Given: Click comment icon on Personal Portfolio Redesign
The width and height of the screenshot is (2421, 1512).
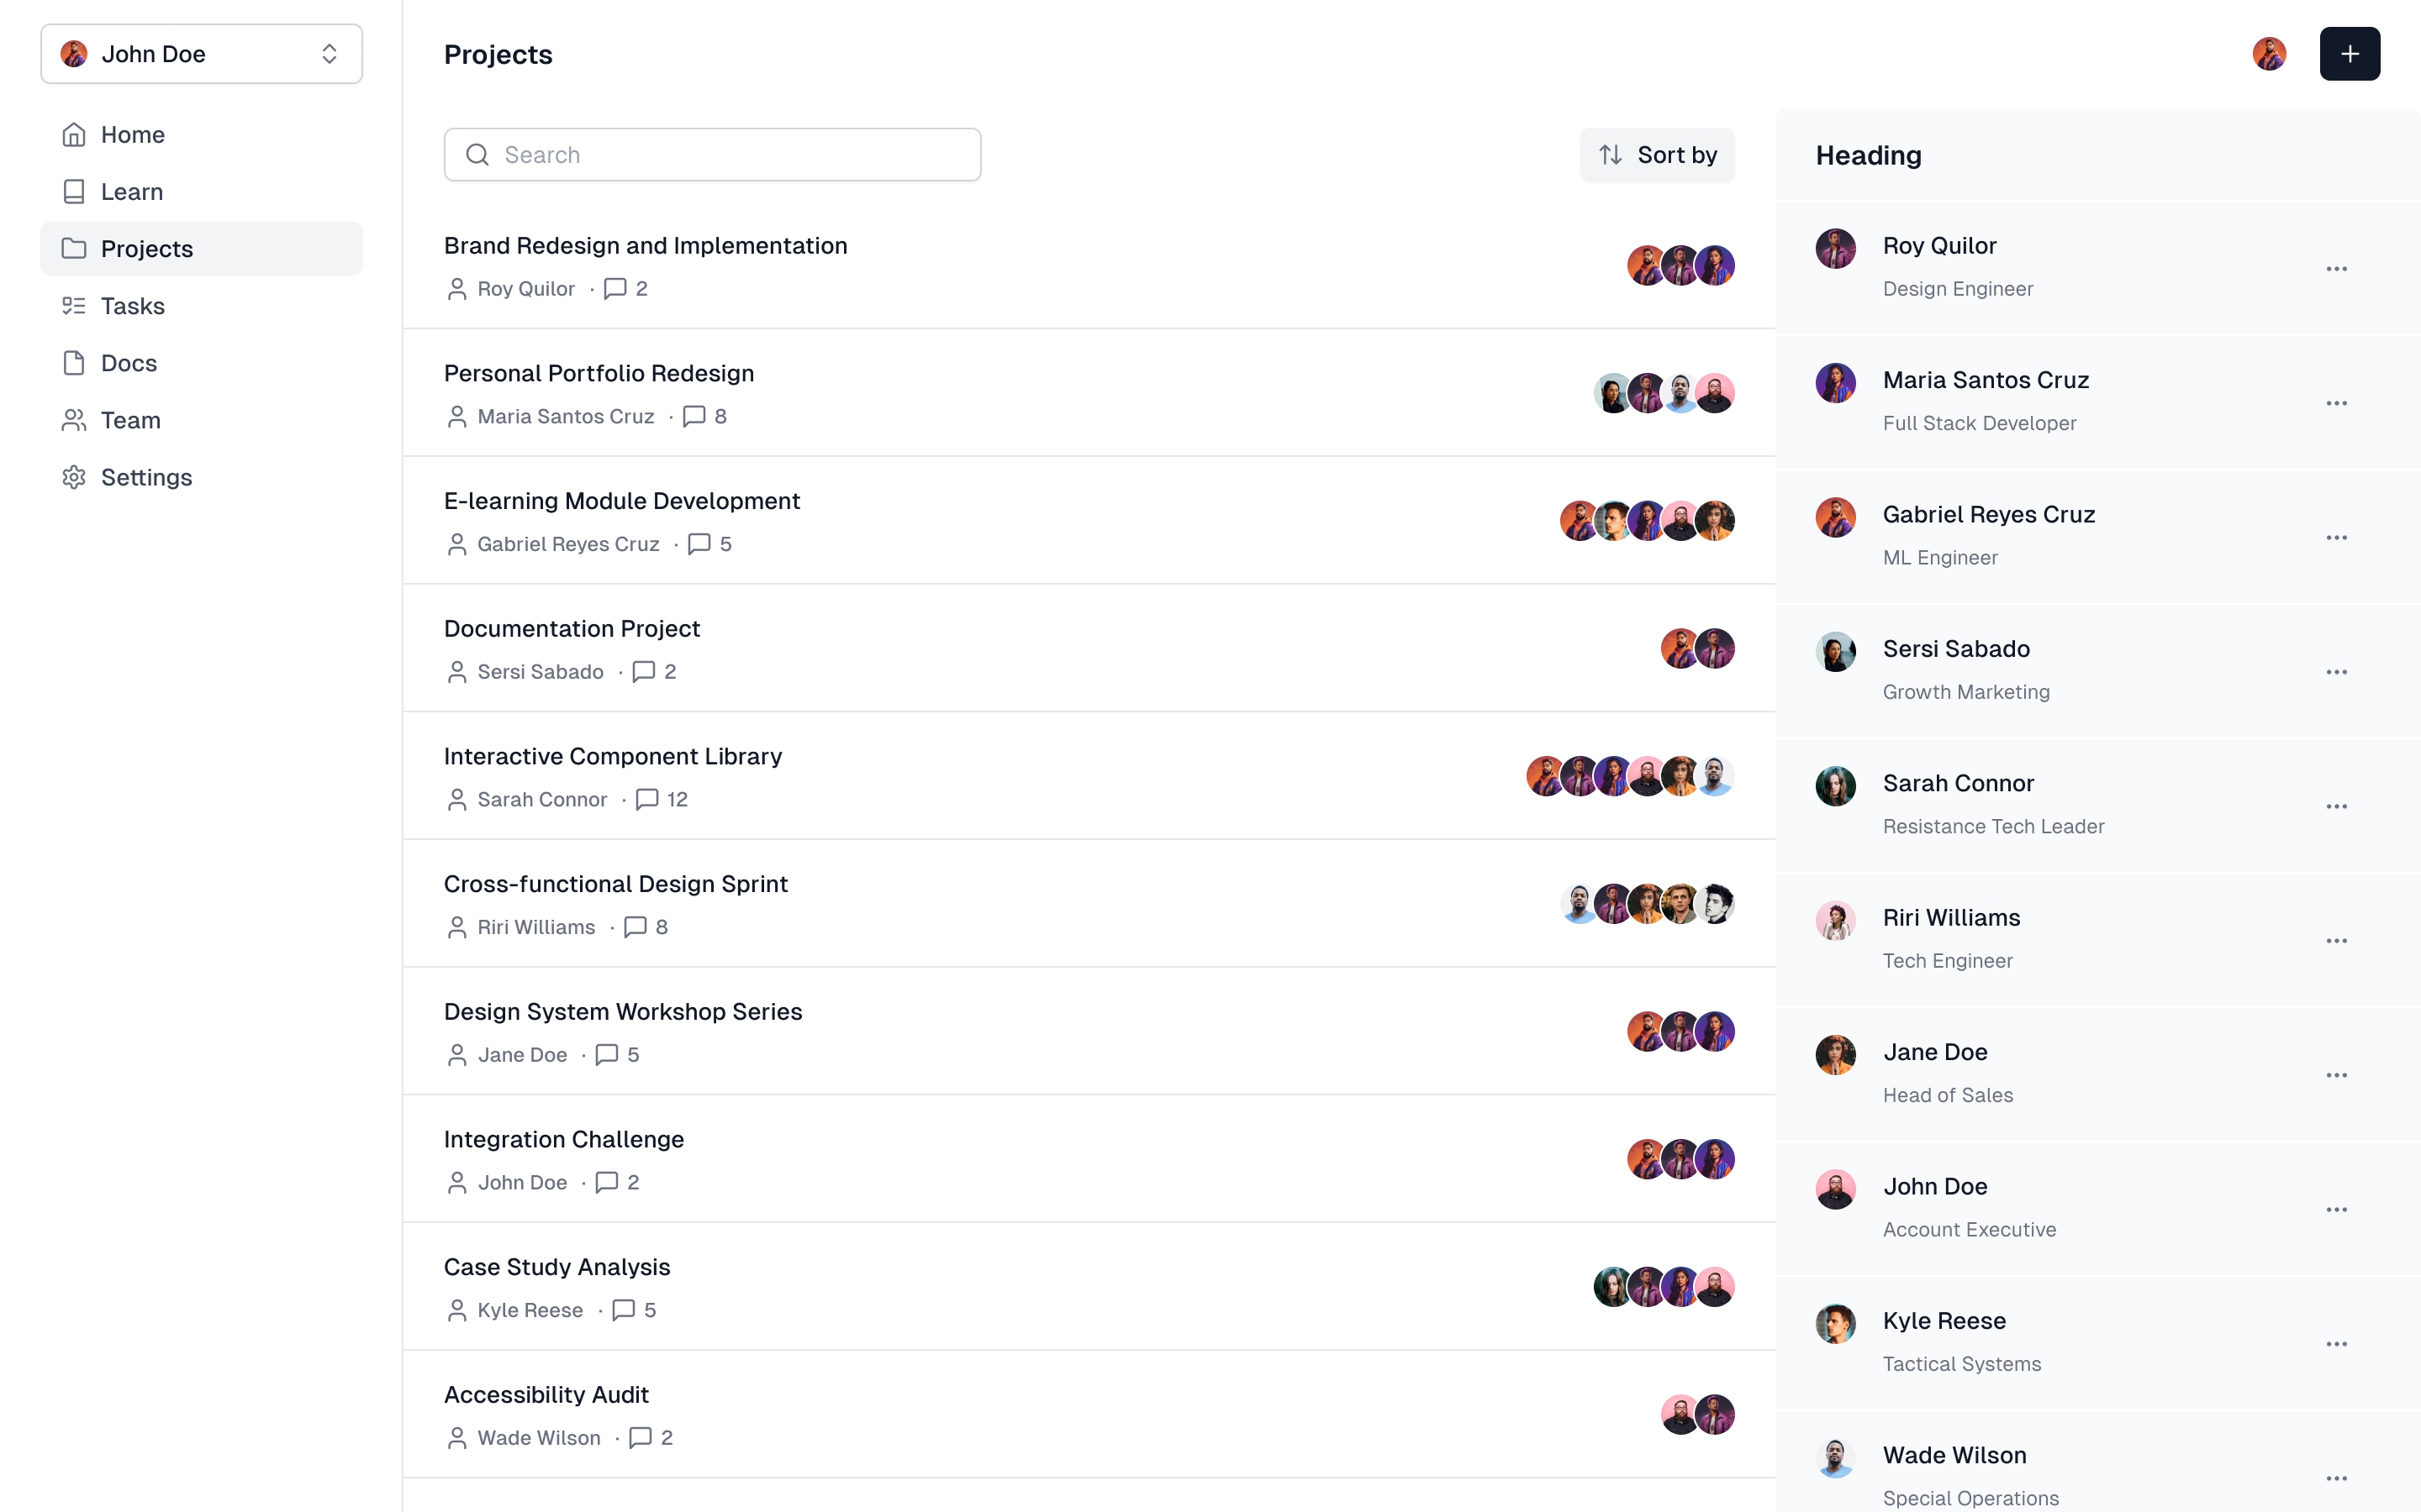Looking at the screenshot, I should (x=694, y=416).
